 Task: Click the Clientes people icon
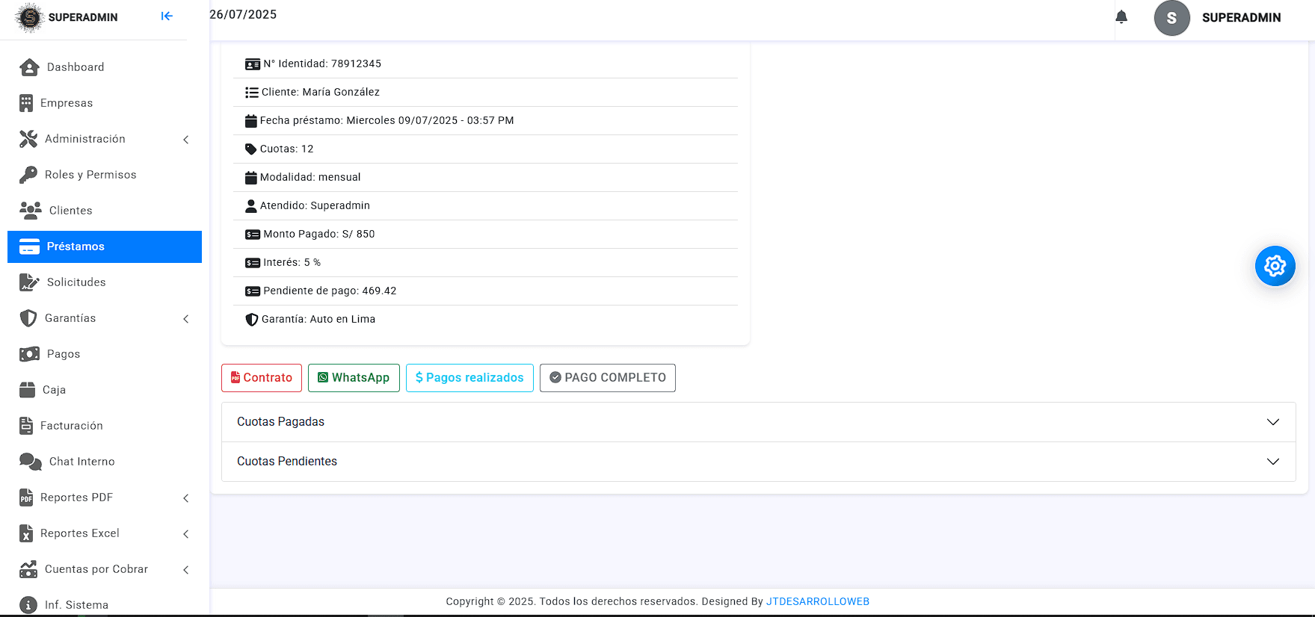(31, 211)
